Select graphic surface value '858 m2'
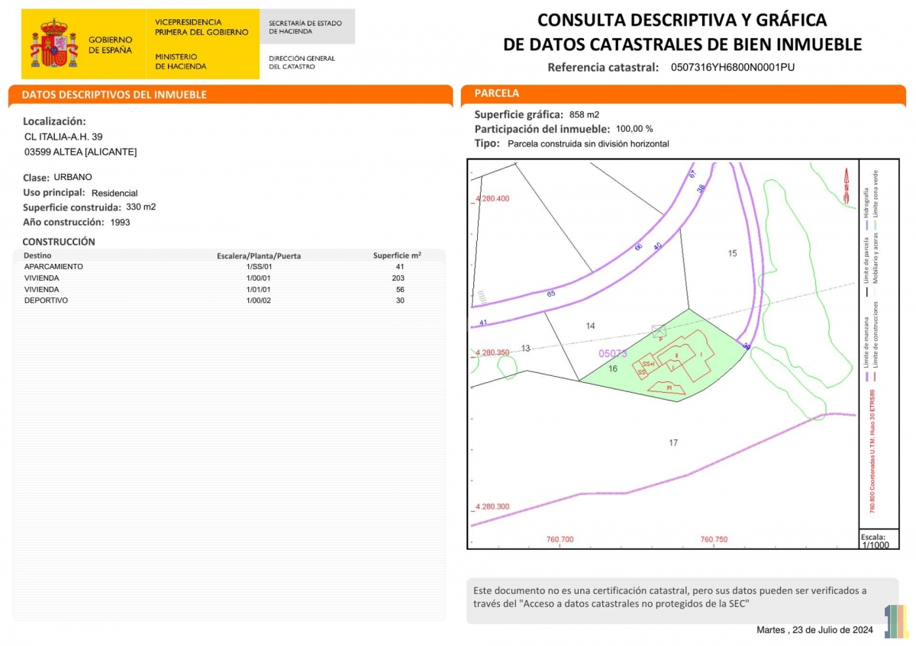The width and height of the screenshot is (916, 646). [585, 114]
